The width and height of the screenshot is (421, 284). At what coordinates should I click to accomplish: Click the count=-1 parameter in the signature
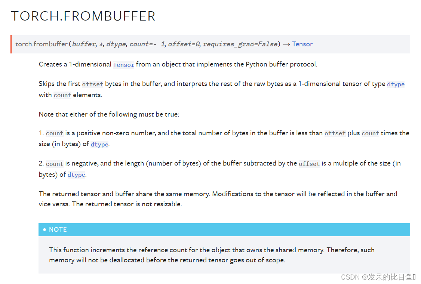[147, 44]
